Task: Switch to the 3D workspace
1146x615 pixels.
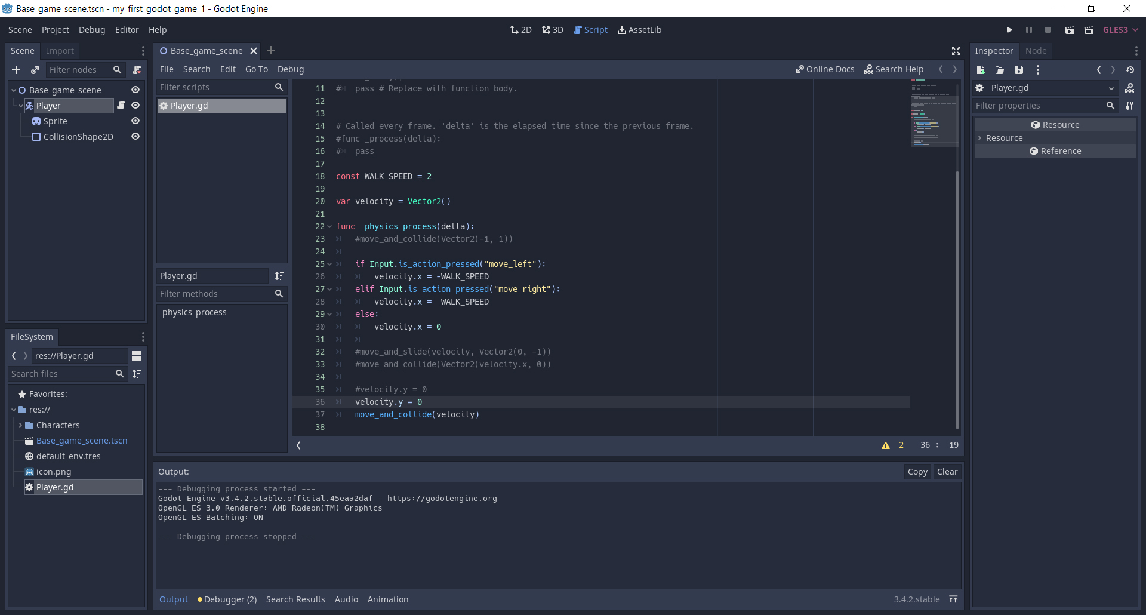Action: coord(553,30)
